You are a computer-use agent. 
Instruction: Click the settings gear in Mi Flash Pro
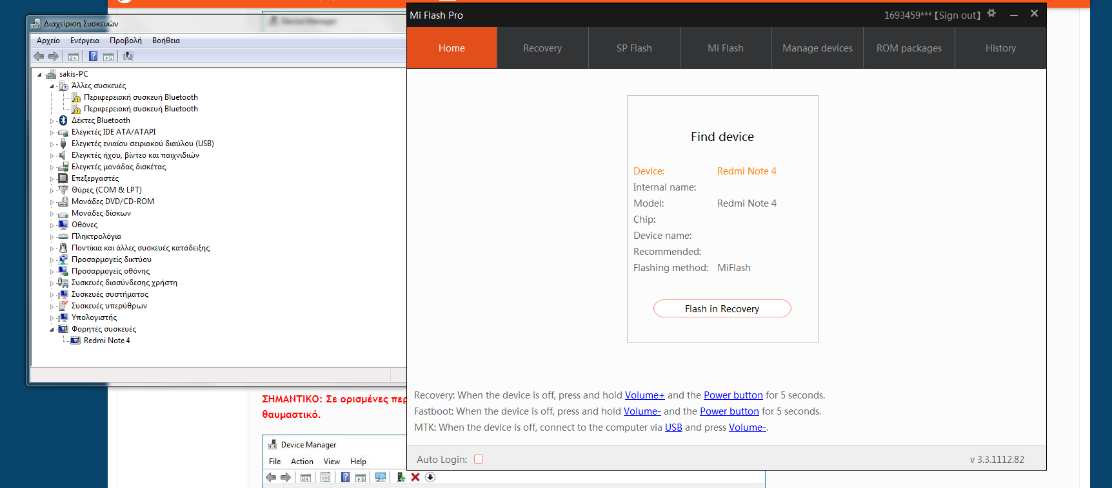tap(991, 14)
